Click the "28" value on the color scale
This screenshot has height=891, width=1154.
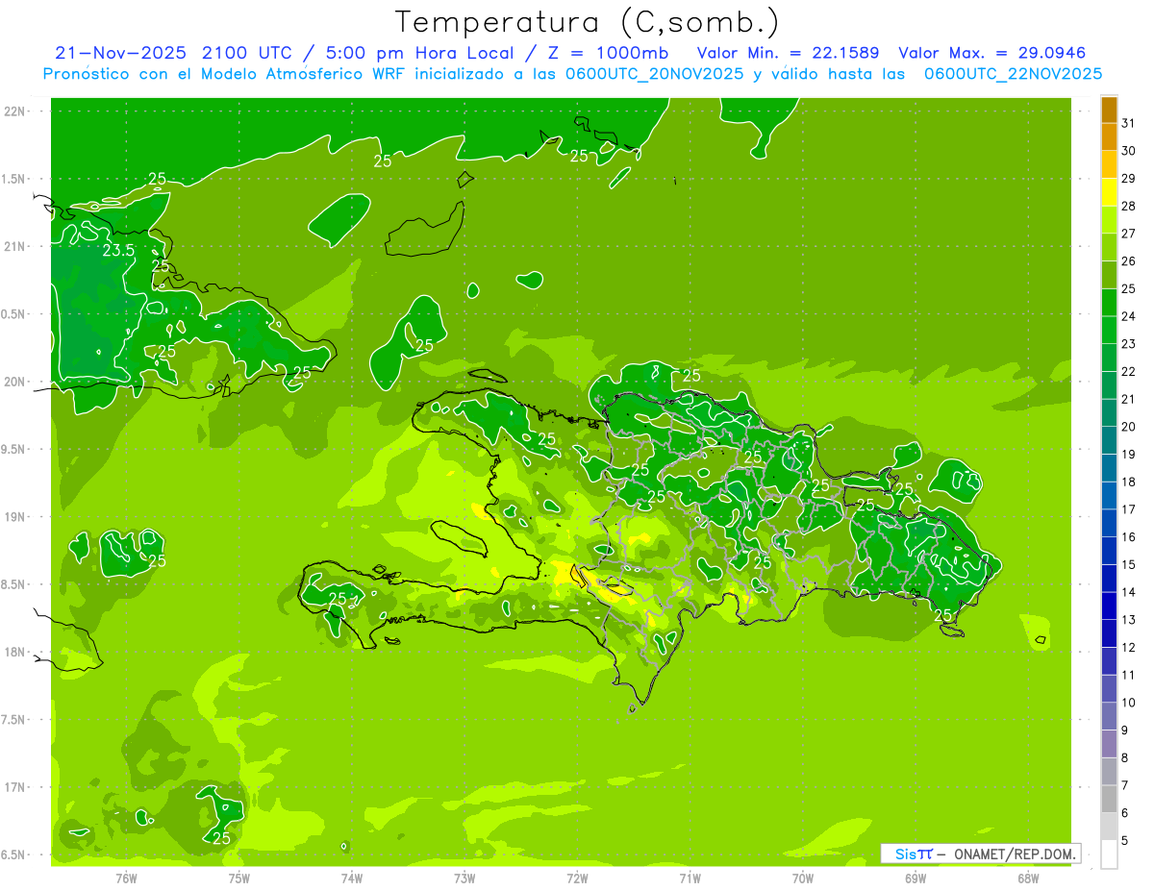[x=1128, y=206]
